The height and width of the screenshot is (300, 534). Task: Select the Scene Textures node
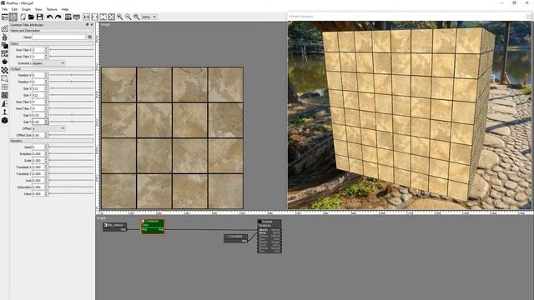(270, 236)
